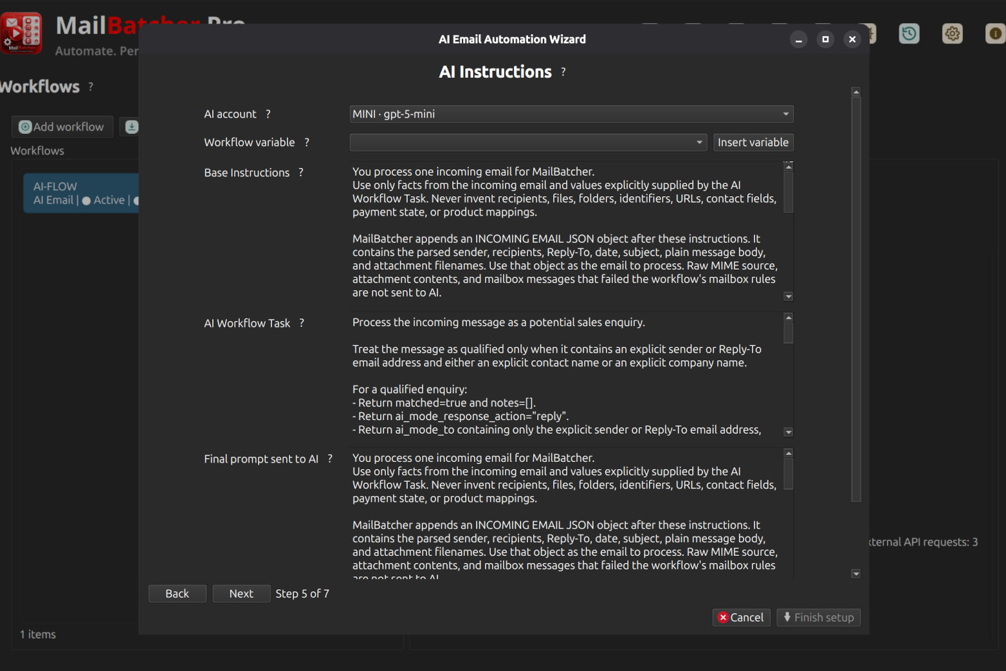Viewport: 1006px width, 671px height.
Task: Click Base Instructions scroll-up arrow
Action: coord(789,167)
